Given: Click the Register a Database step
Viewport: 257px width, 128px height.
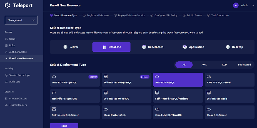Looking at the screenshot, I should [96, 15].
